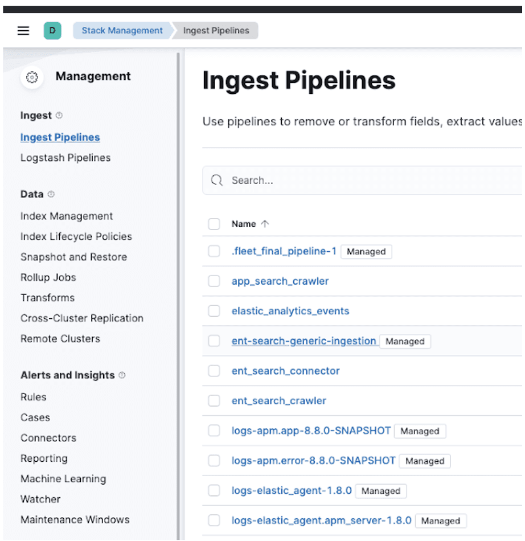Open the hamburger navigation menu

click(x=23, y=31)
